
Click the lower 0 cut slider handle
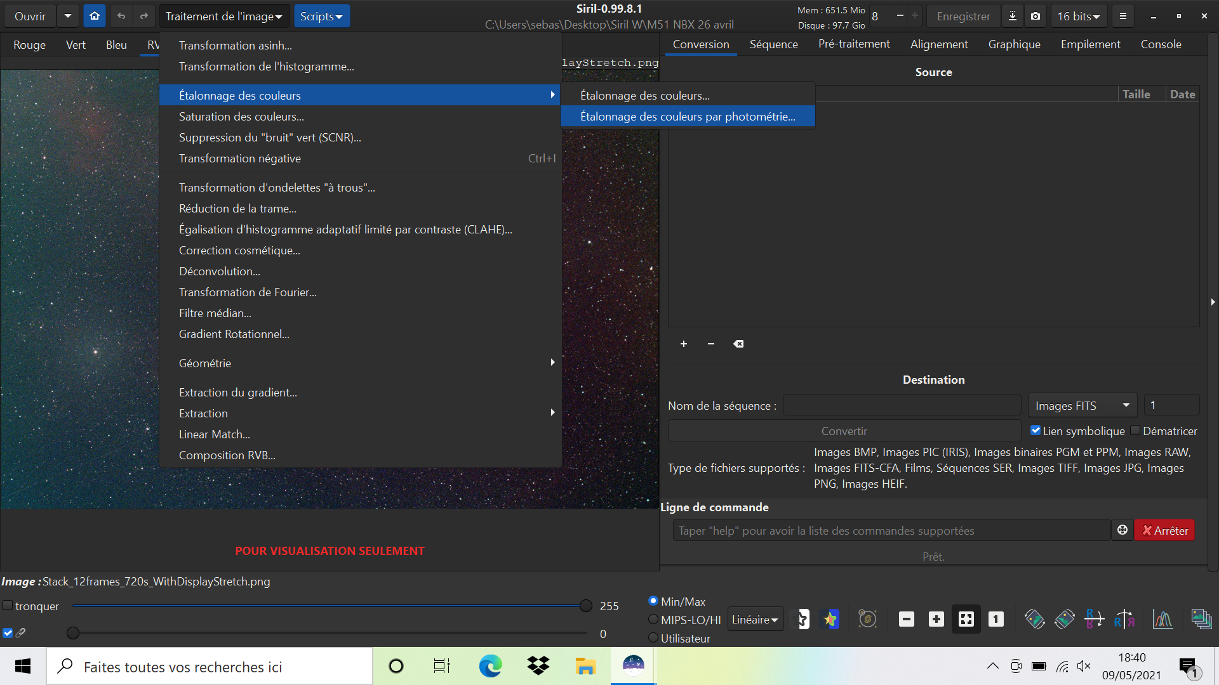tap(73, 632)
